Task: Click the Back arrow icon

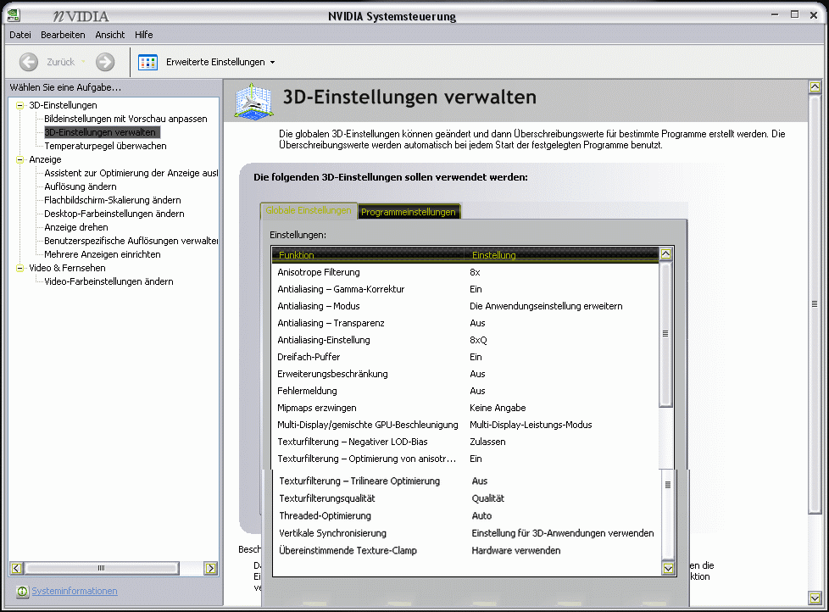Action: tap(29, 62)
